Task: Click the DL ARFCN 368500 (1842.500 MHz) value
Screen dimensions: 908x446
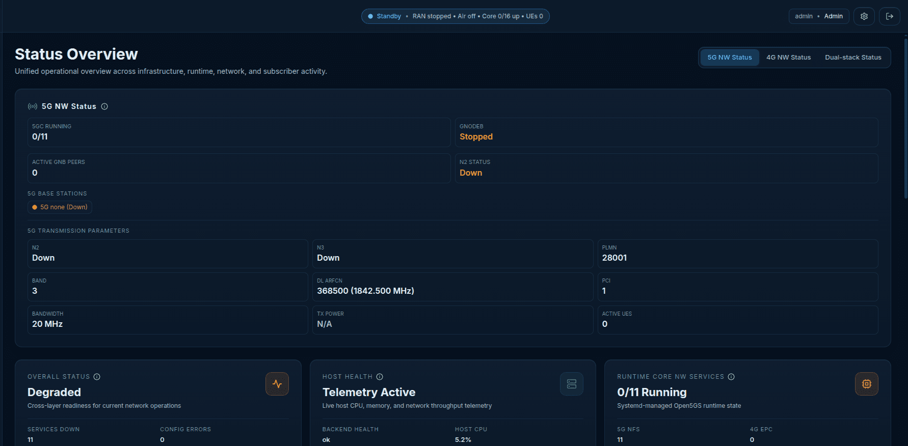Action: click(x=365, y=291)
